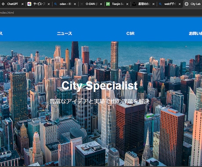Click the 星空 tab favicon
202x167 pixels.
tap(134, 4)
